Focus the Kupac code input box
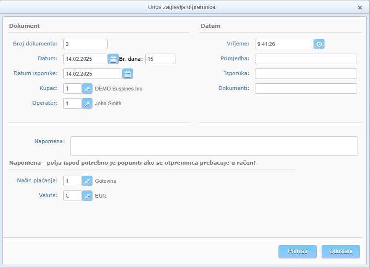 point(72,89)
